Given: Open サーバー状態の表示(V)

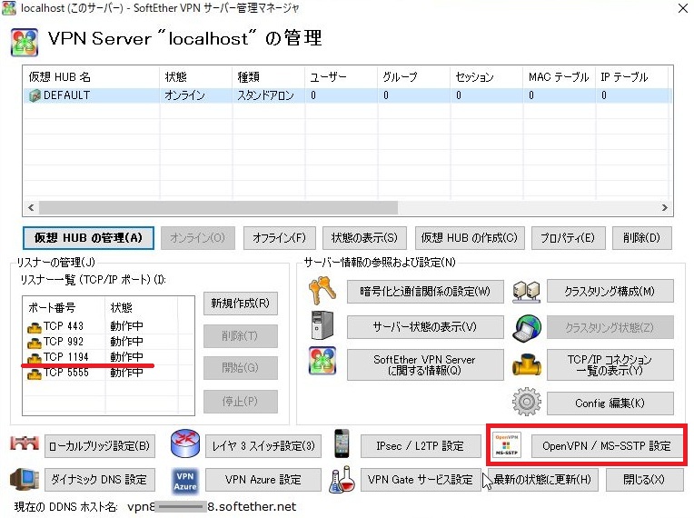Looking at the screenshot, I should (425, 327).
